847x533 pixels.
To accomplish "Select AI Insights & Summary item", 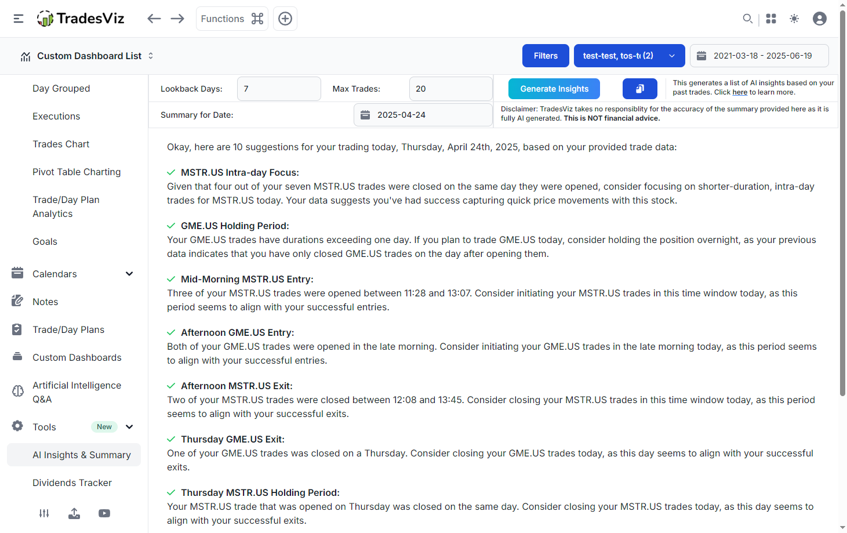I will [x=74, y=455].
